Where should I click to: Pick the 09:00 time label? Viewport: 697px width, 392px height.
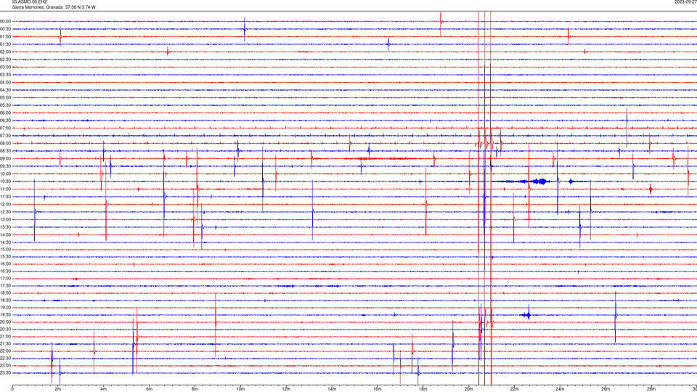click(6, 158)
